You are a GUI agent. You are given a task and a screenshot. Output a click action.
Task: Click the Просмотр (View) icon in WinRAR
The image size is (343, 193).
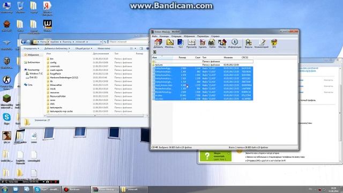(x=191, y=43)
